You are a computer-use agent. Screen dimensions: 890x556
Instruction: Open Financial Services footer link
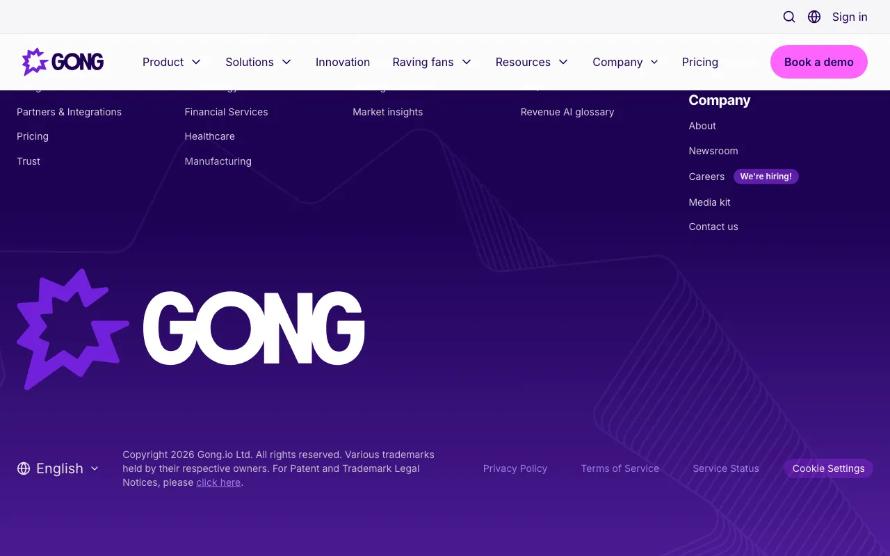click(226, 112)
